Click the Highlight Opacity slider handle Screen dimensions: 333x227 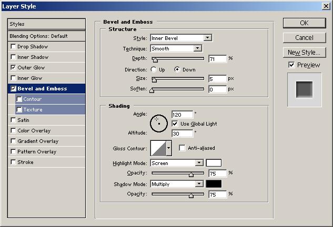[x=191, y=174]
